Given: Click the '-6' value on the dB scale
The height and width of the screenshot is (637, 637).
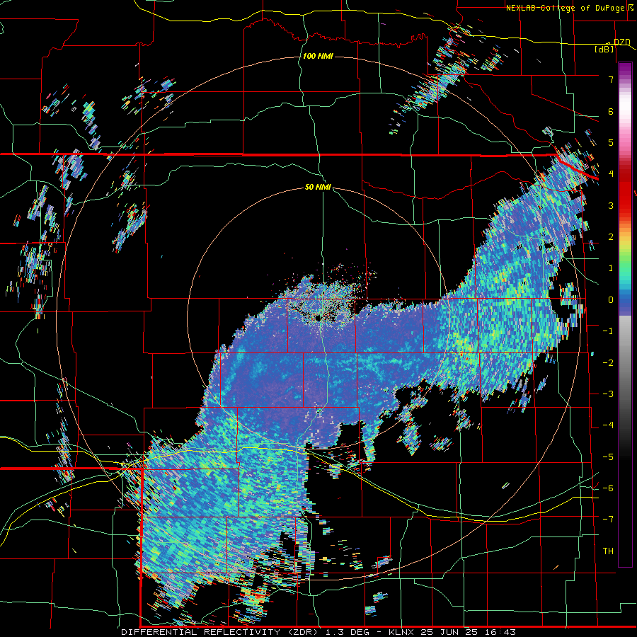Looking at the screenshot, I should [x=608, y=488].
